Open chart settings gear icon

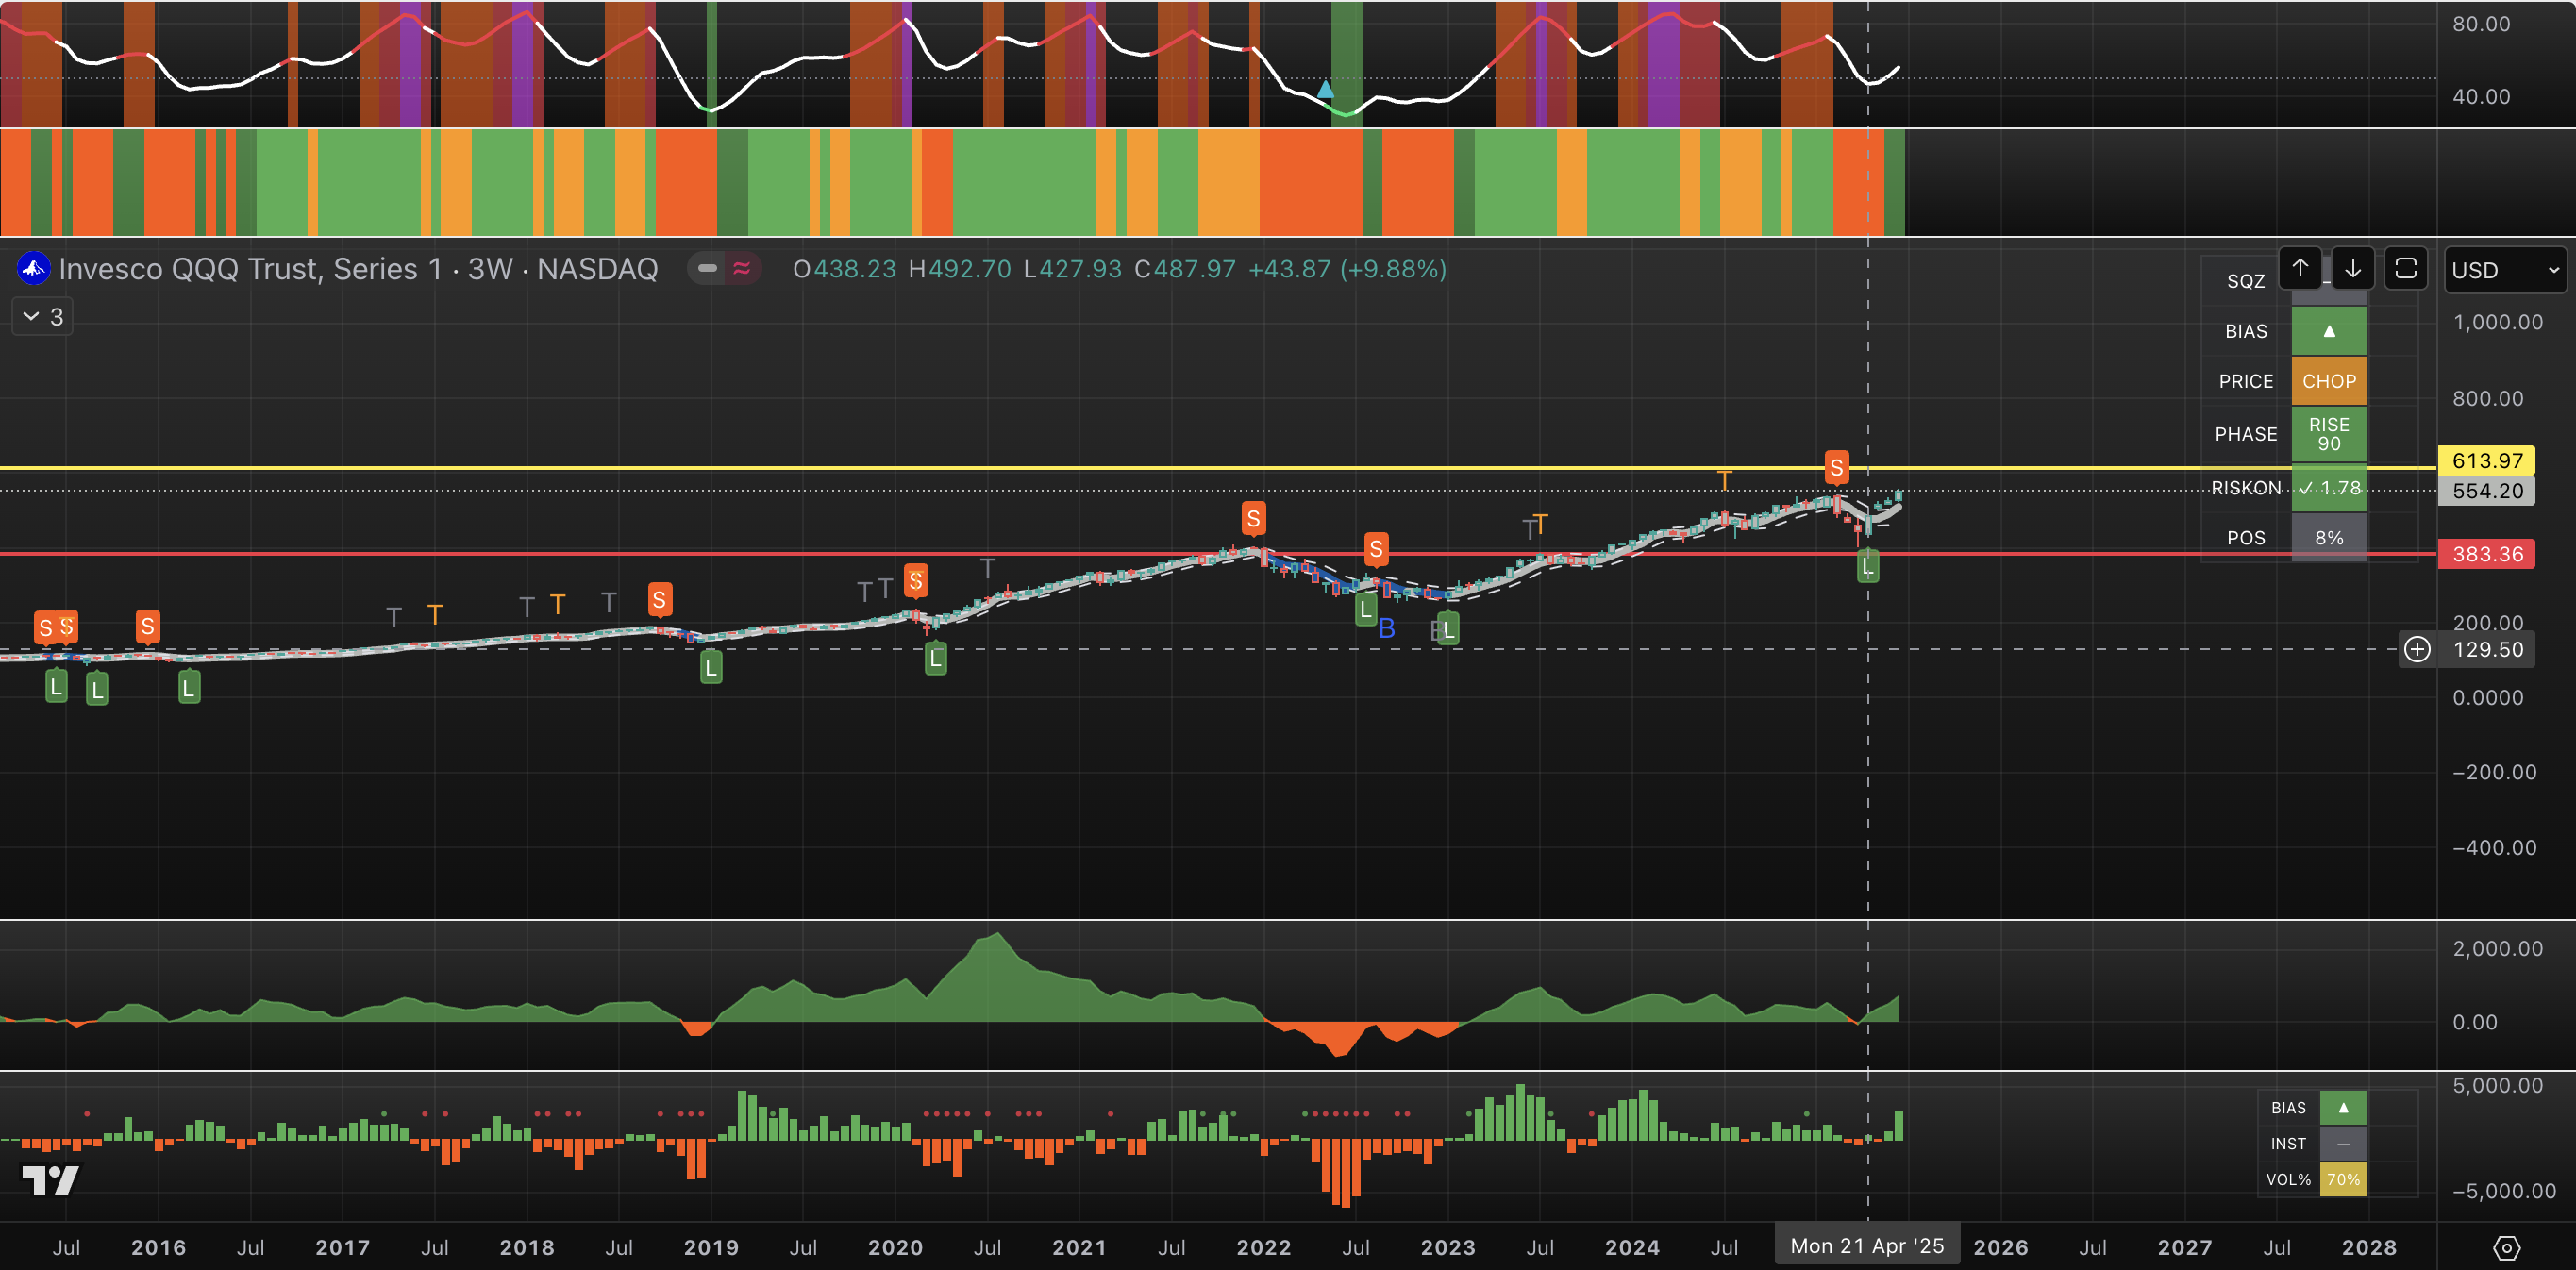coord(2506,1248)
